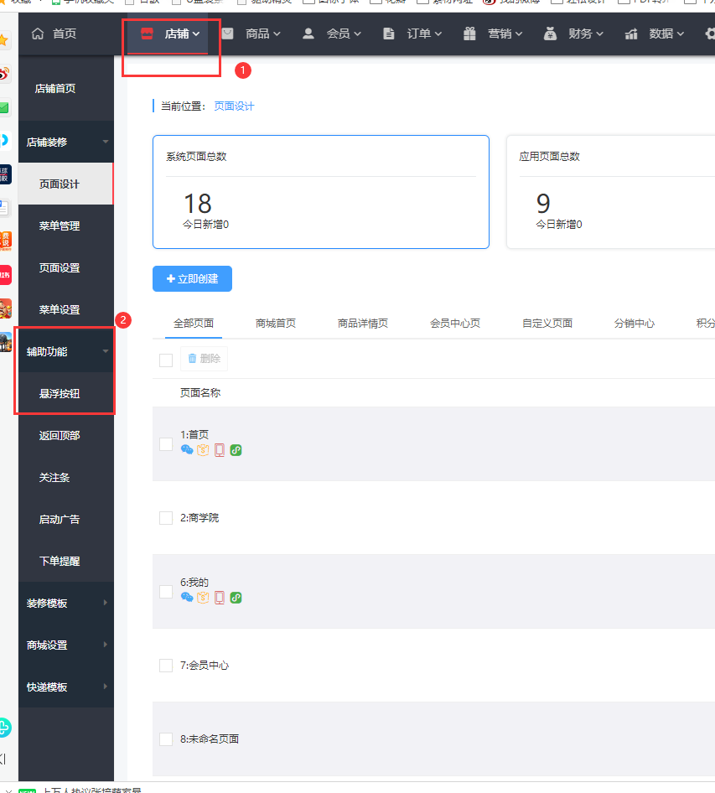Screen dimensions: 715x793
Task: Click the 数据 chart icon in top bar
Action: point(631,34)
